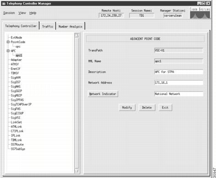Select the SS7Route tree item
Viewport: 216px width, 178px height.
(17, 145)
